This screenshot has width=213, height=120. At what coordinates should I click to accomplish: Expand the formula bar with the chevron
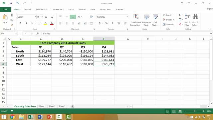coord(211,33)
